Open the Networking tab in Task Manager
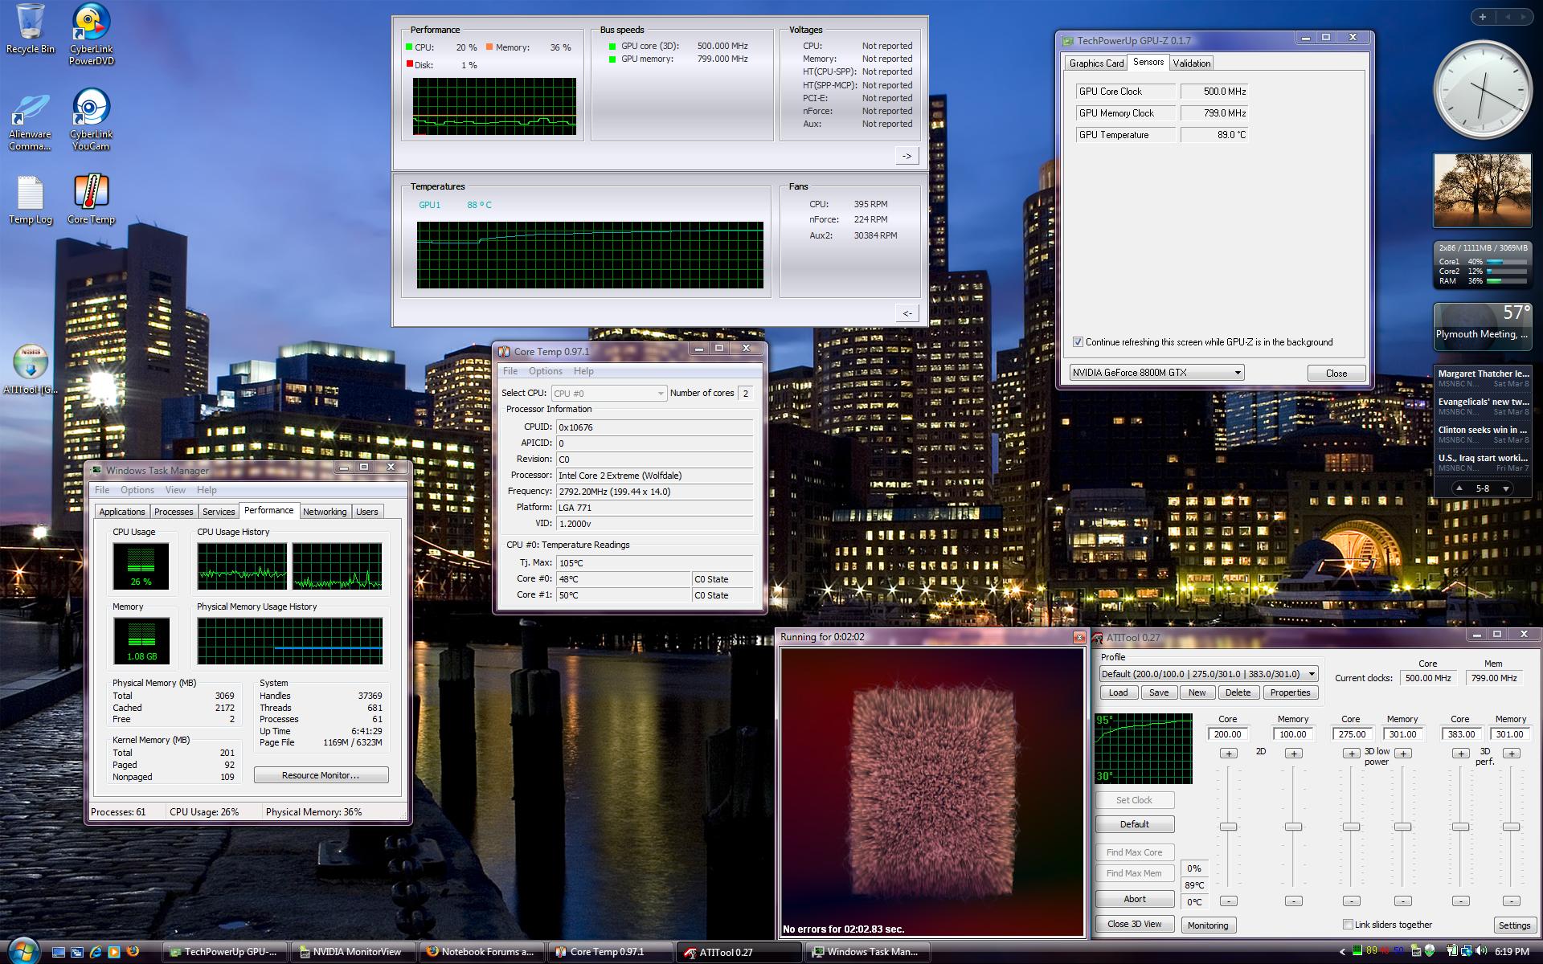 [325, 512]
